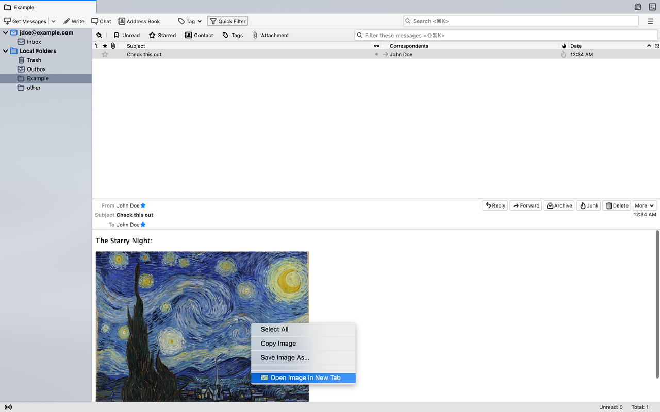Viewport: 660px width, 412px height.
Task: Reply to the message
Action: click(x=494, y=205)
